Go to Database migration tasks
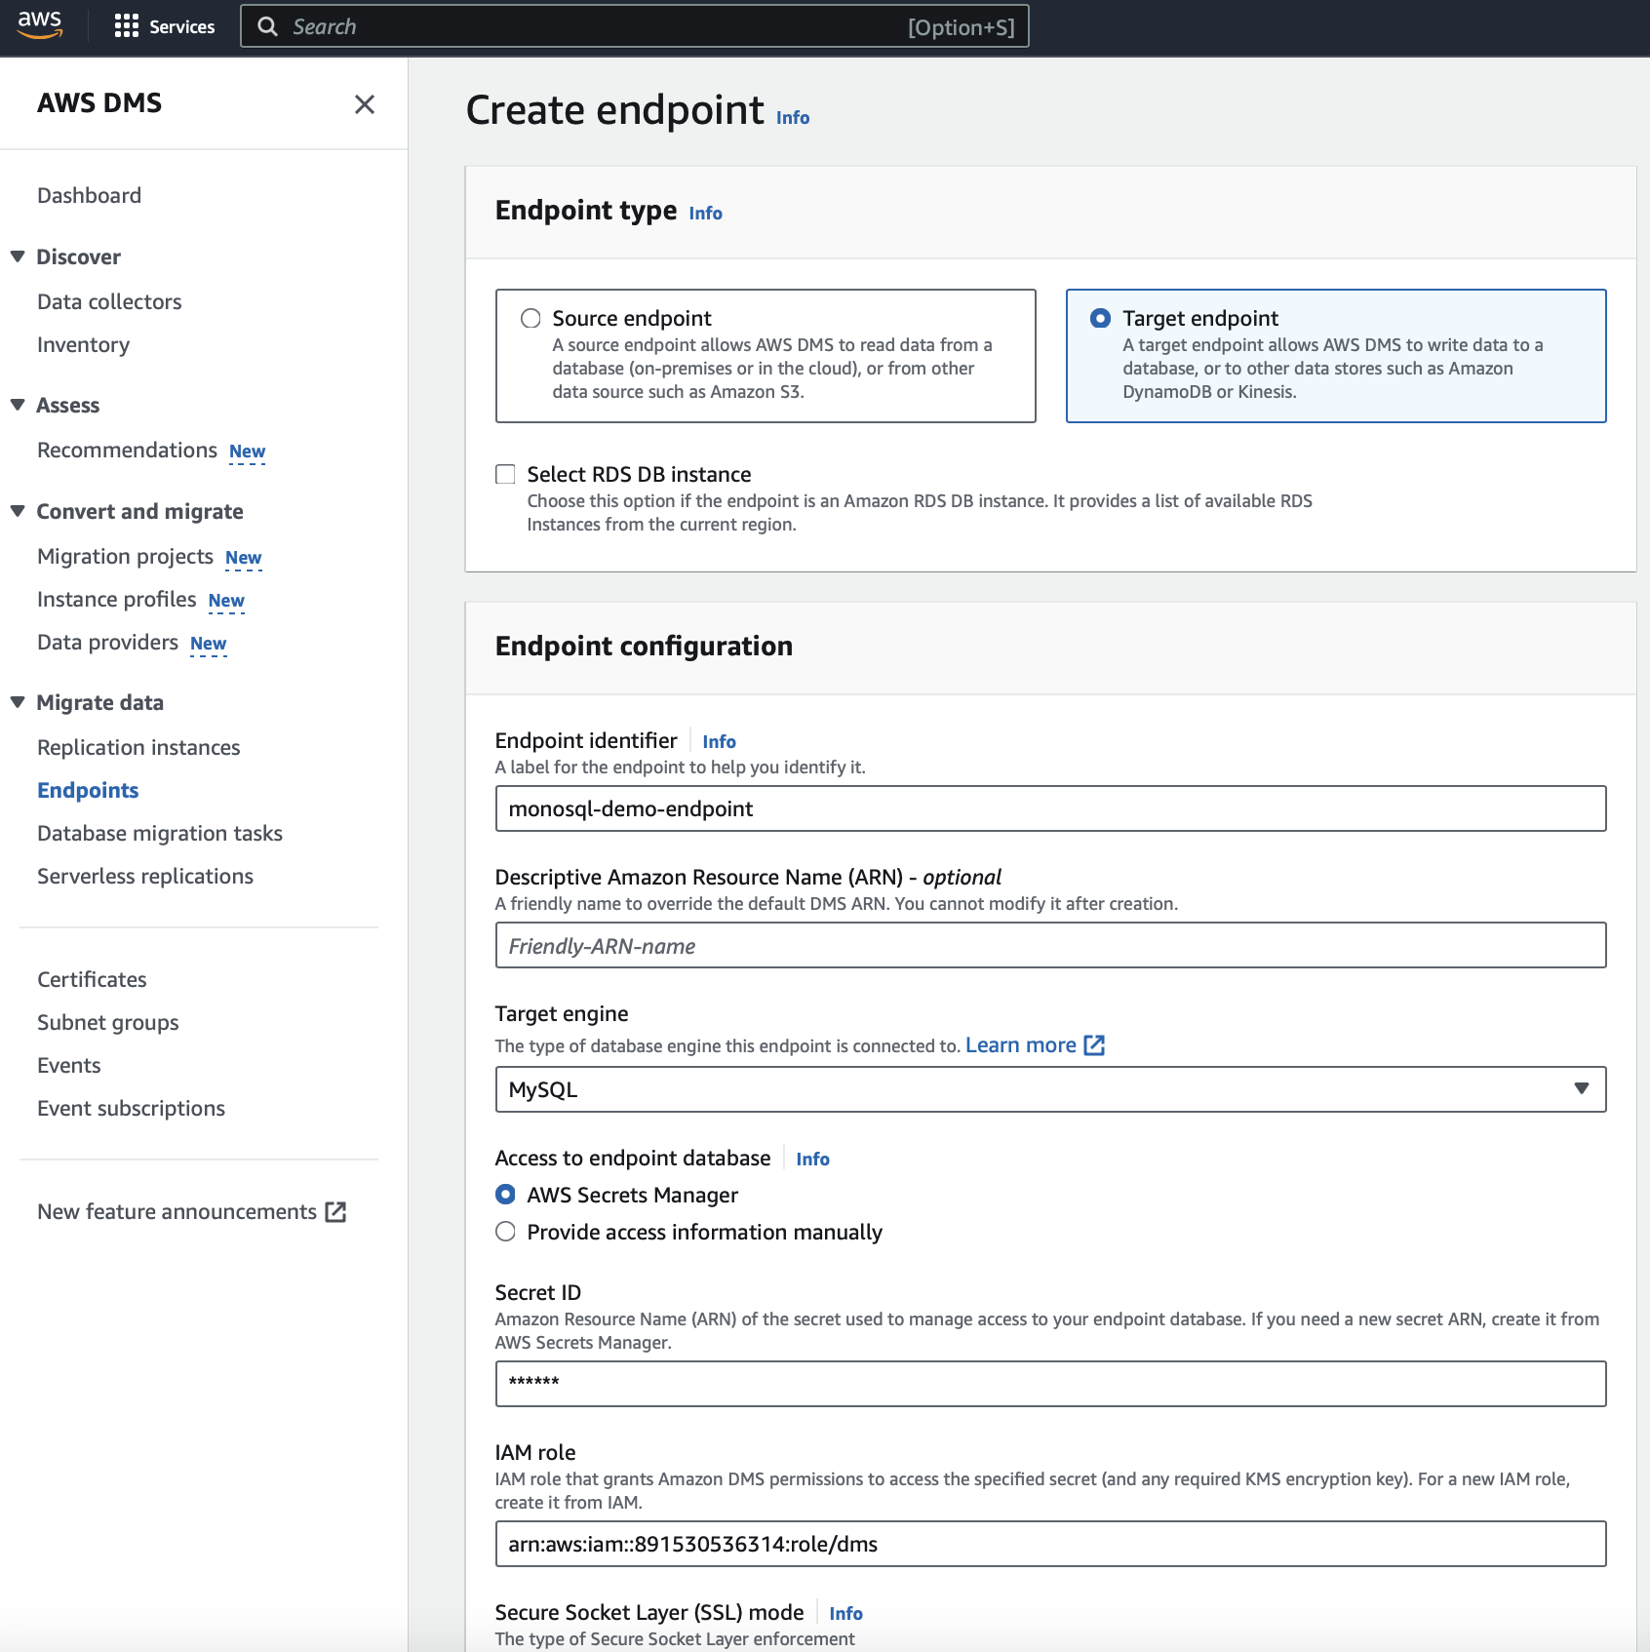Image resolution: width=1650 pixels, height=1652 pixels. 160,834
